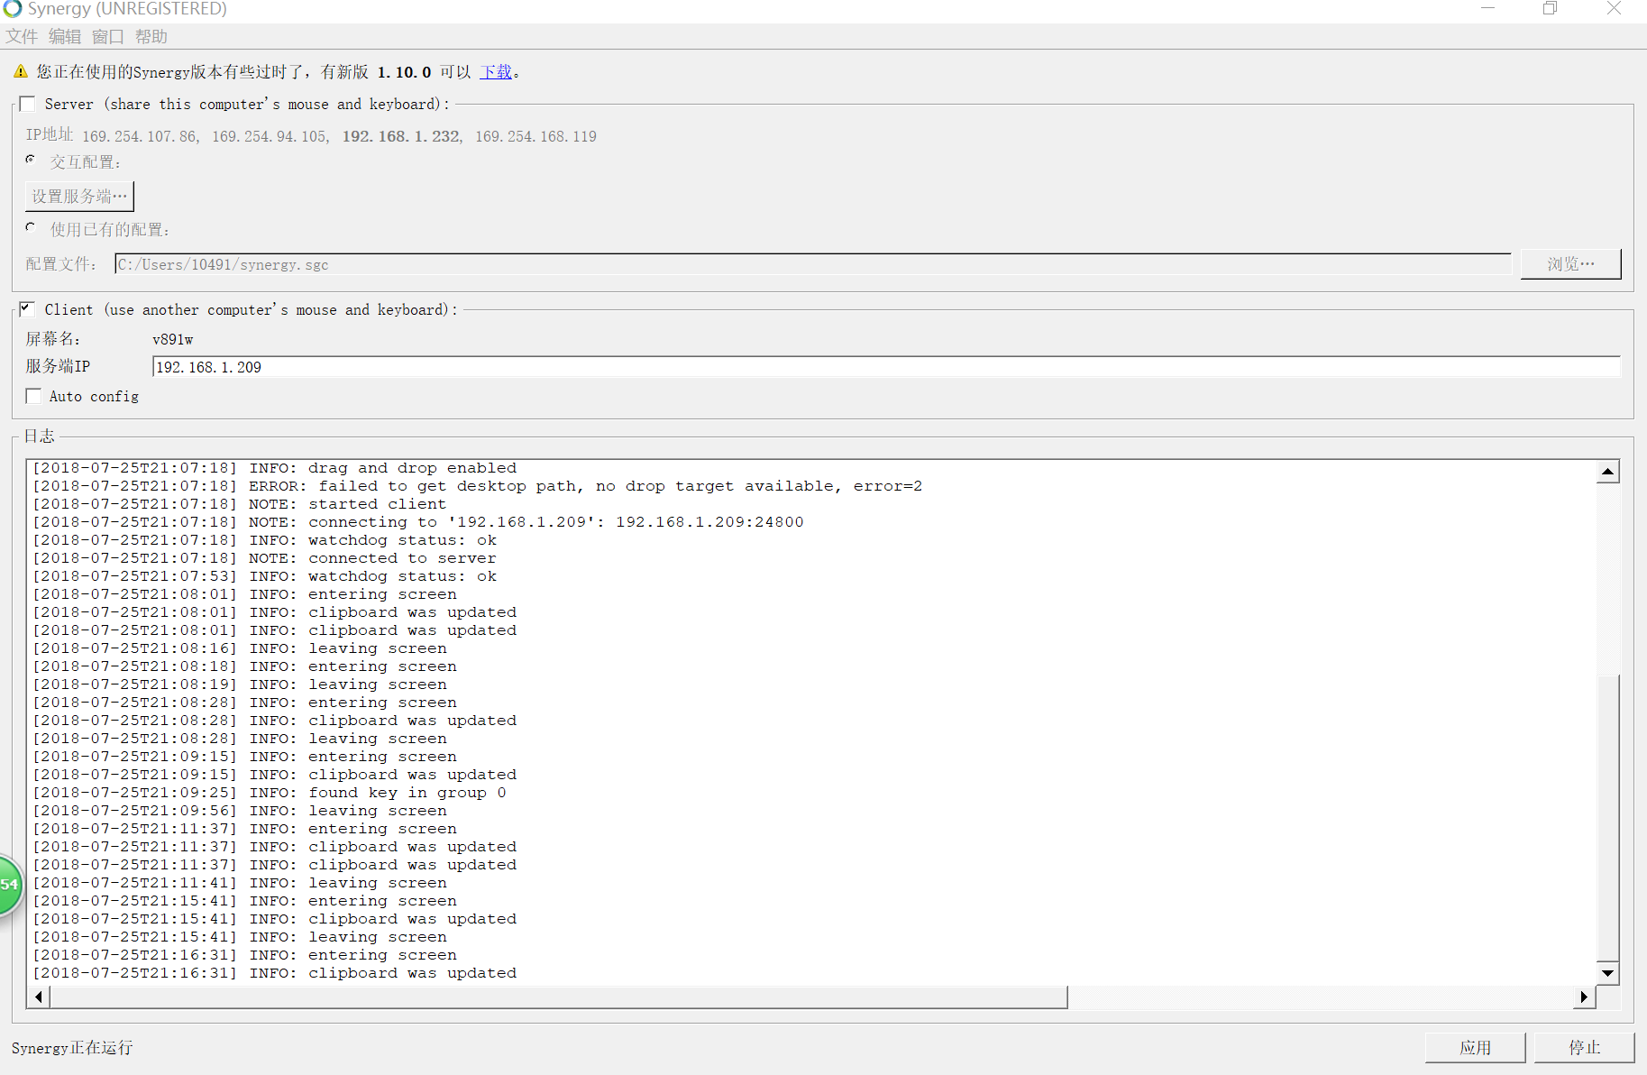The image size is (1647, 1075).
Task: Click the 服务端IP input field
Action: 886,367
